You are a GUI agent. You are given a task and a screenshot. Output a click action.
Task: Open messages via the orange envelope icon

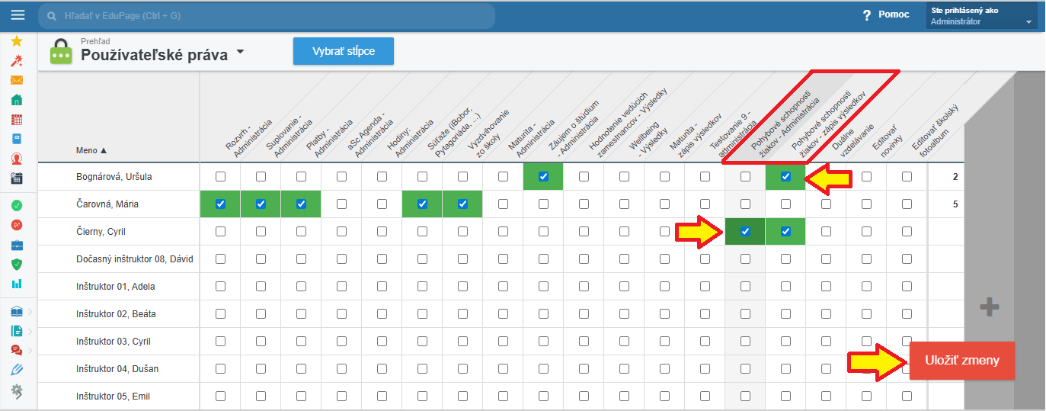pyautogui.click(x=17, y=80)
